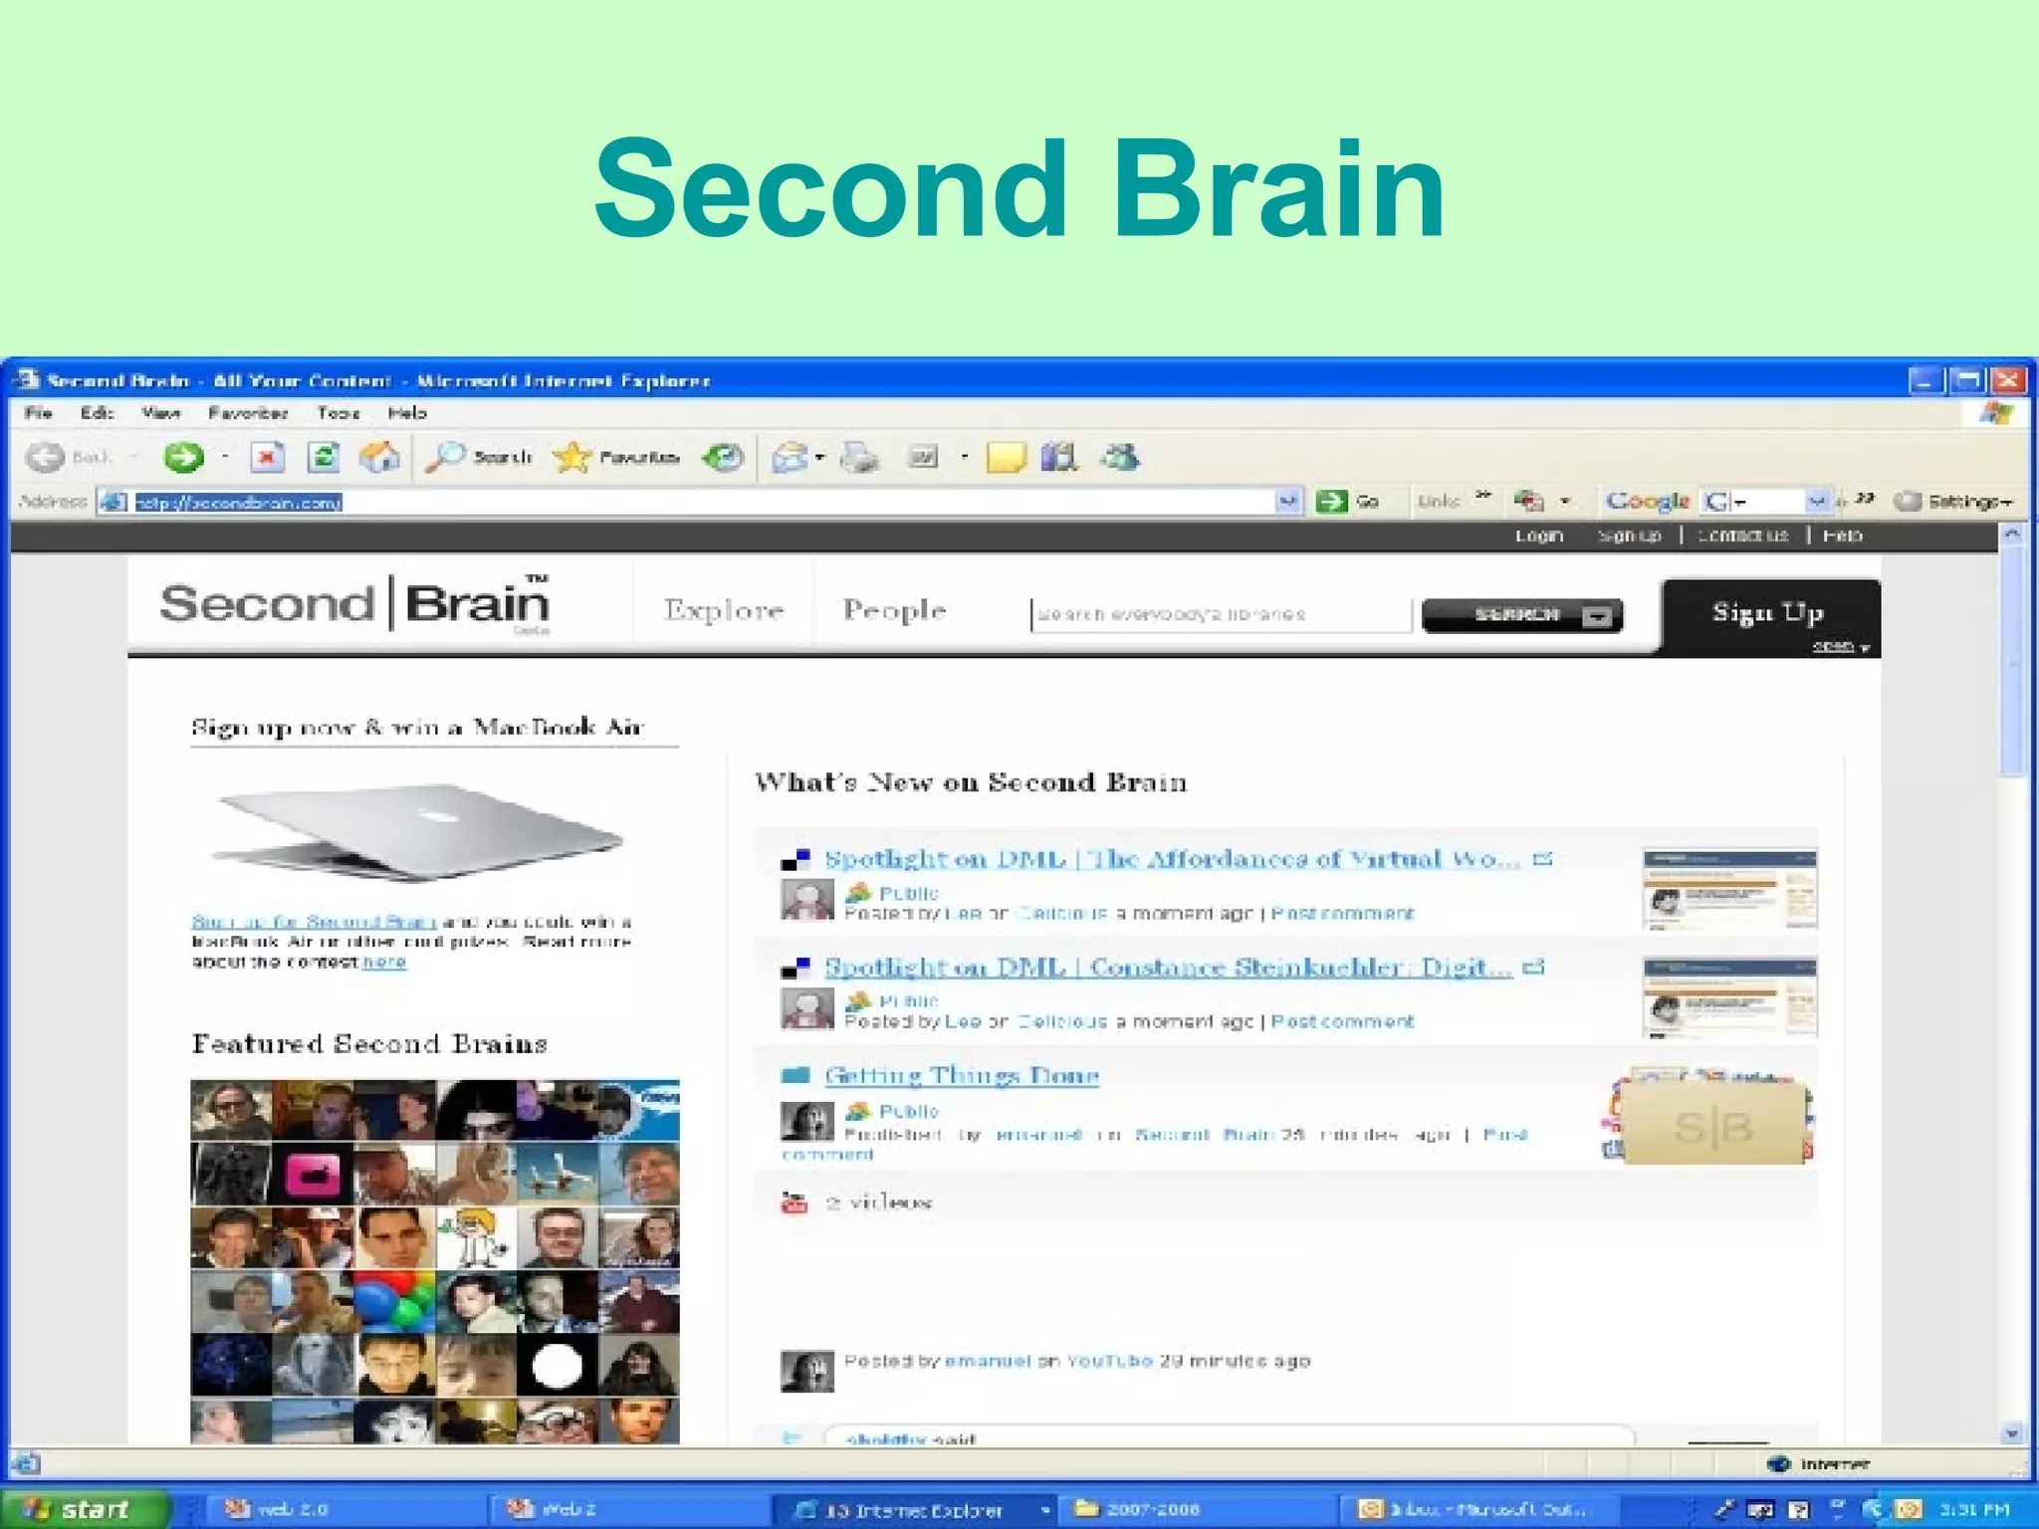2039x1529 pixels.
Task: Refresh the page using the Refresh icon
Action: click(x=323, y=457)
